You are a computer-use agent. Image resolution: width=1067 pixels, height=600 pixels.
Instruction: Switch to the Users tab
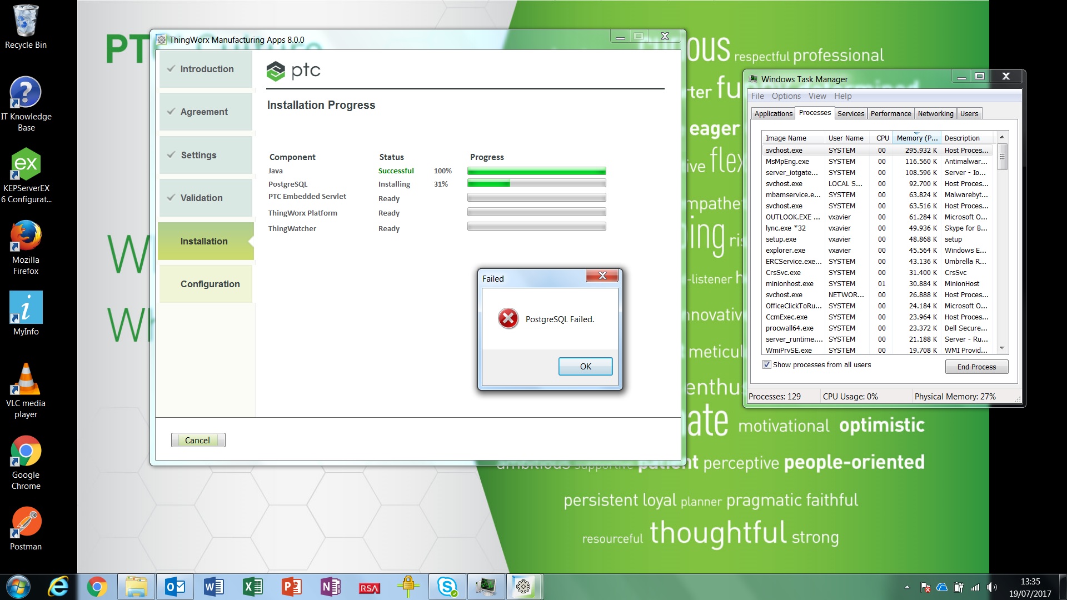[x=969, y=113]
